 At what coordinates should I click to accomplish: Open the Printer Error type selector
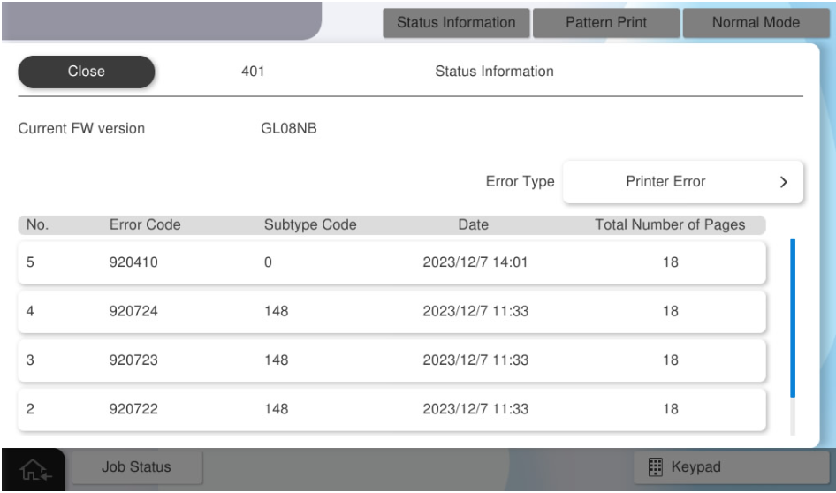coord(681,182)
